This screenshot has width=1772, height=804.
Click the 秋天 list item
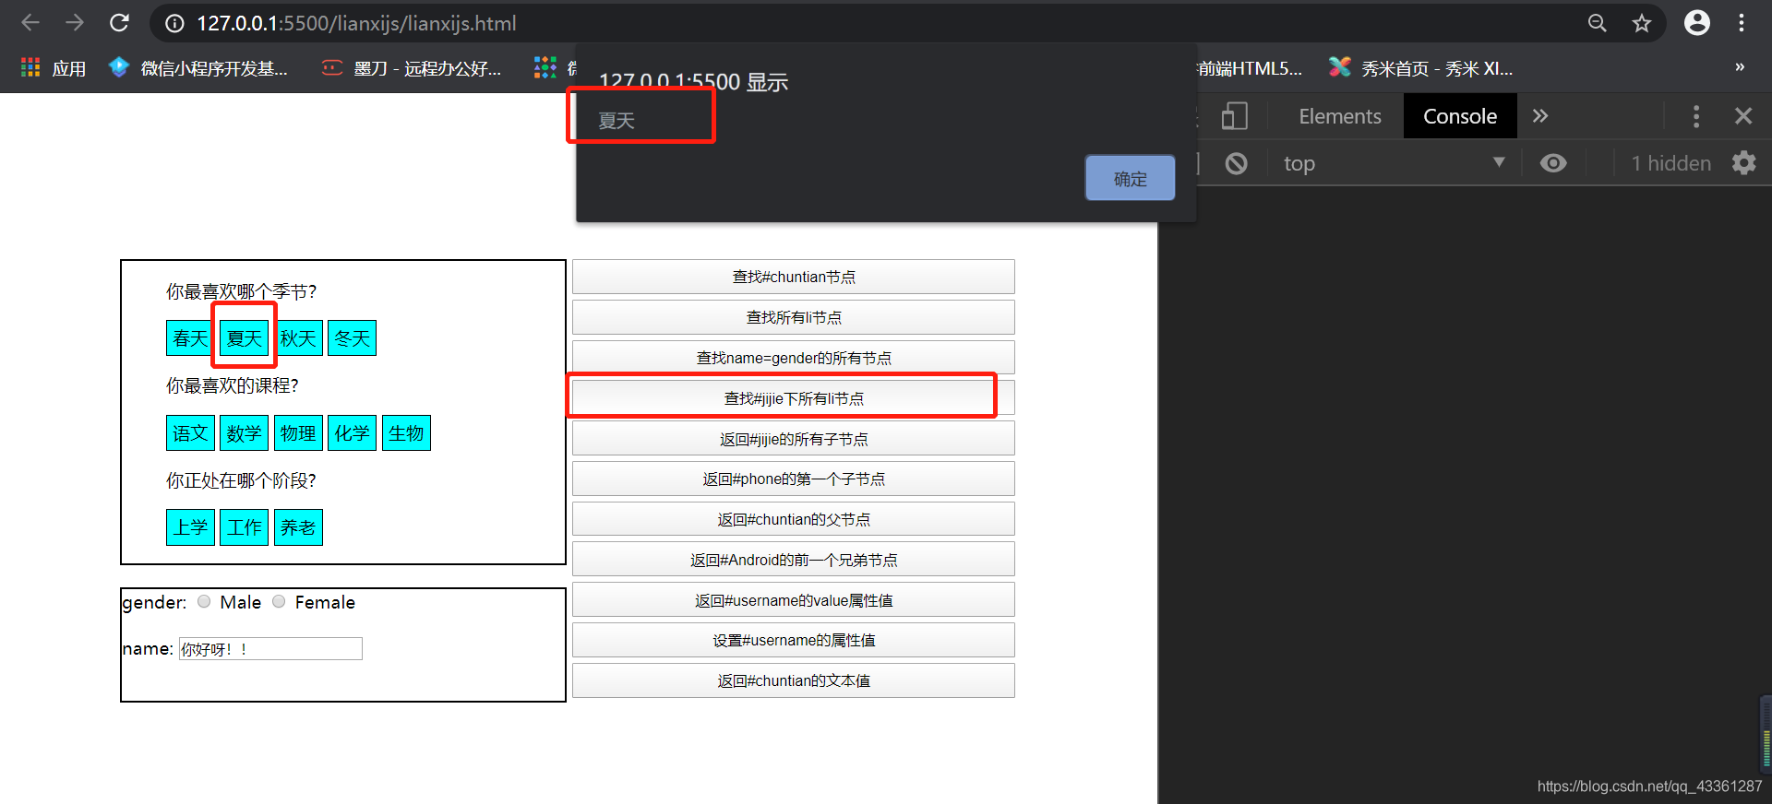click(x=298, y=337)
